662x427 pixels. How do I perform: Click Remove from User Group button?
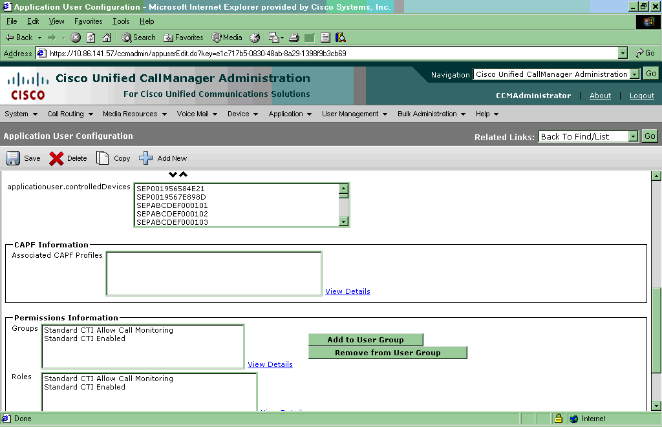388,353
